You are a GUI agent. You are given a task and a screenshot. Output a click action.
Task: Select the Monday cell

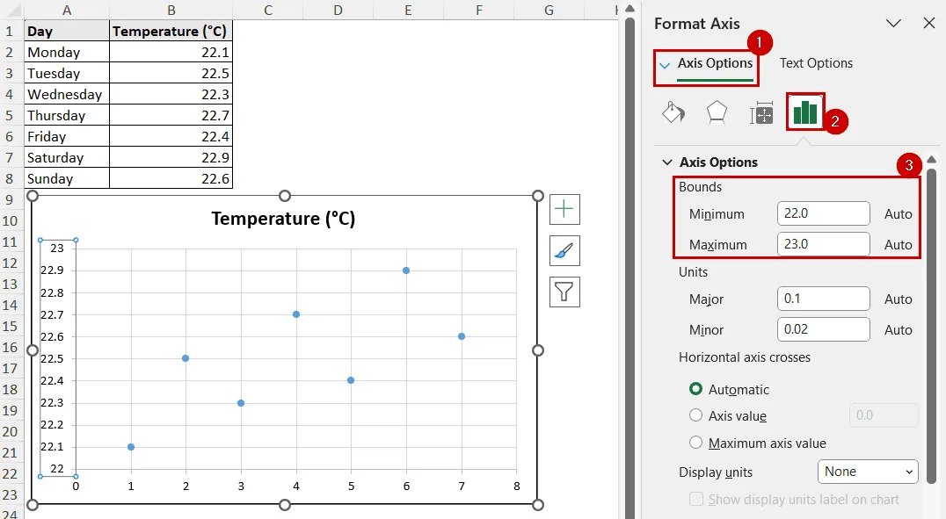tap(67, 53)
